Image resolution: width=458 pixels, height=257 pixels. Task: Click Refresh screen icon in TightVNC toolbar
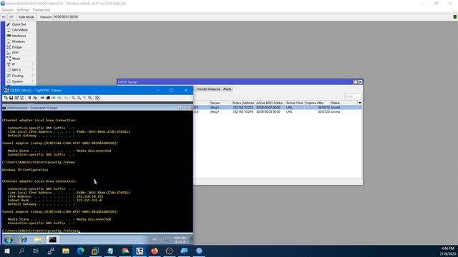coord(35,98)
